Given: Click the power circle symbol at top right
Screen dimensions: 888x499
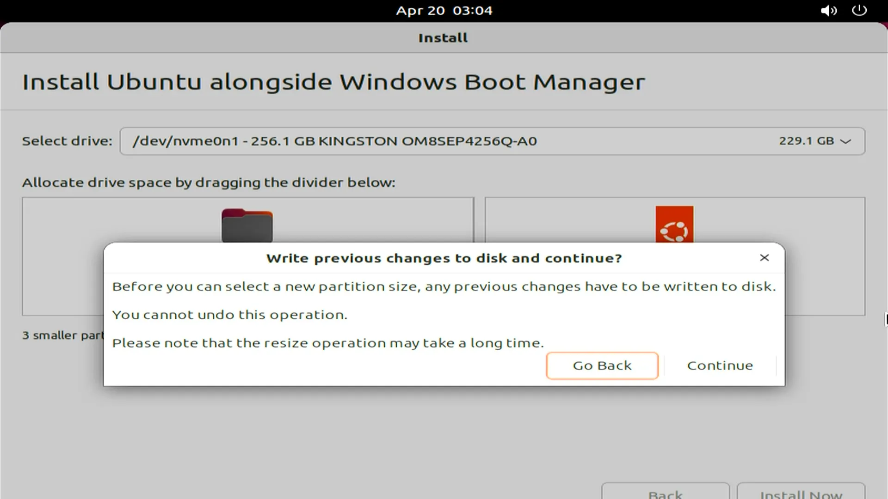Looking at the screenshot, I should pyautogui.click(x=859, y=10).
